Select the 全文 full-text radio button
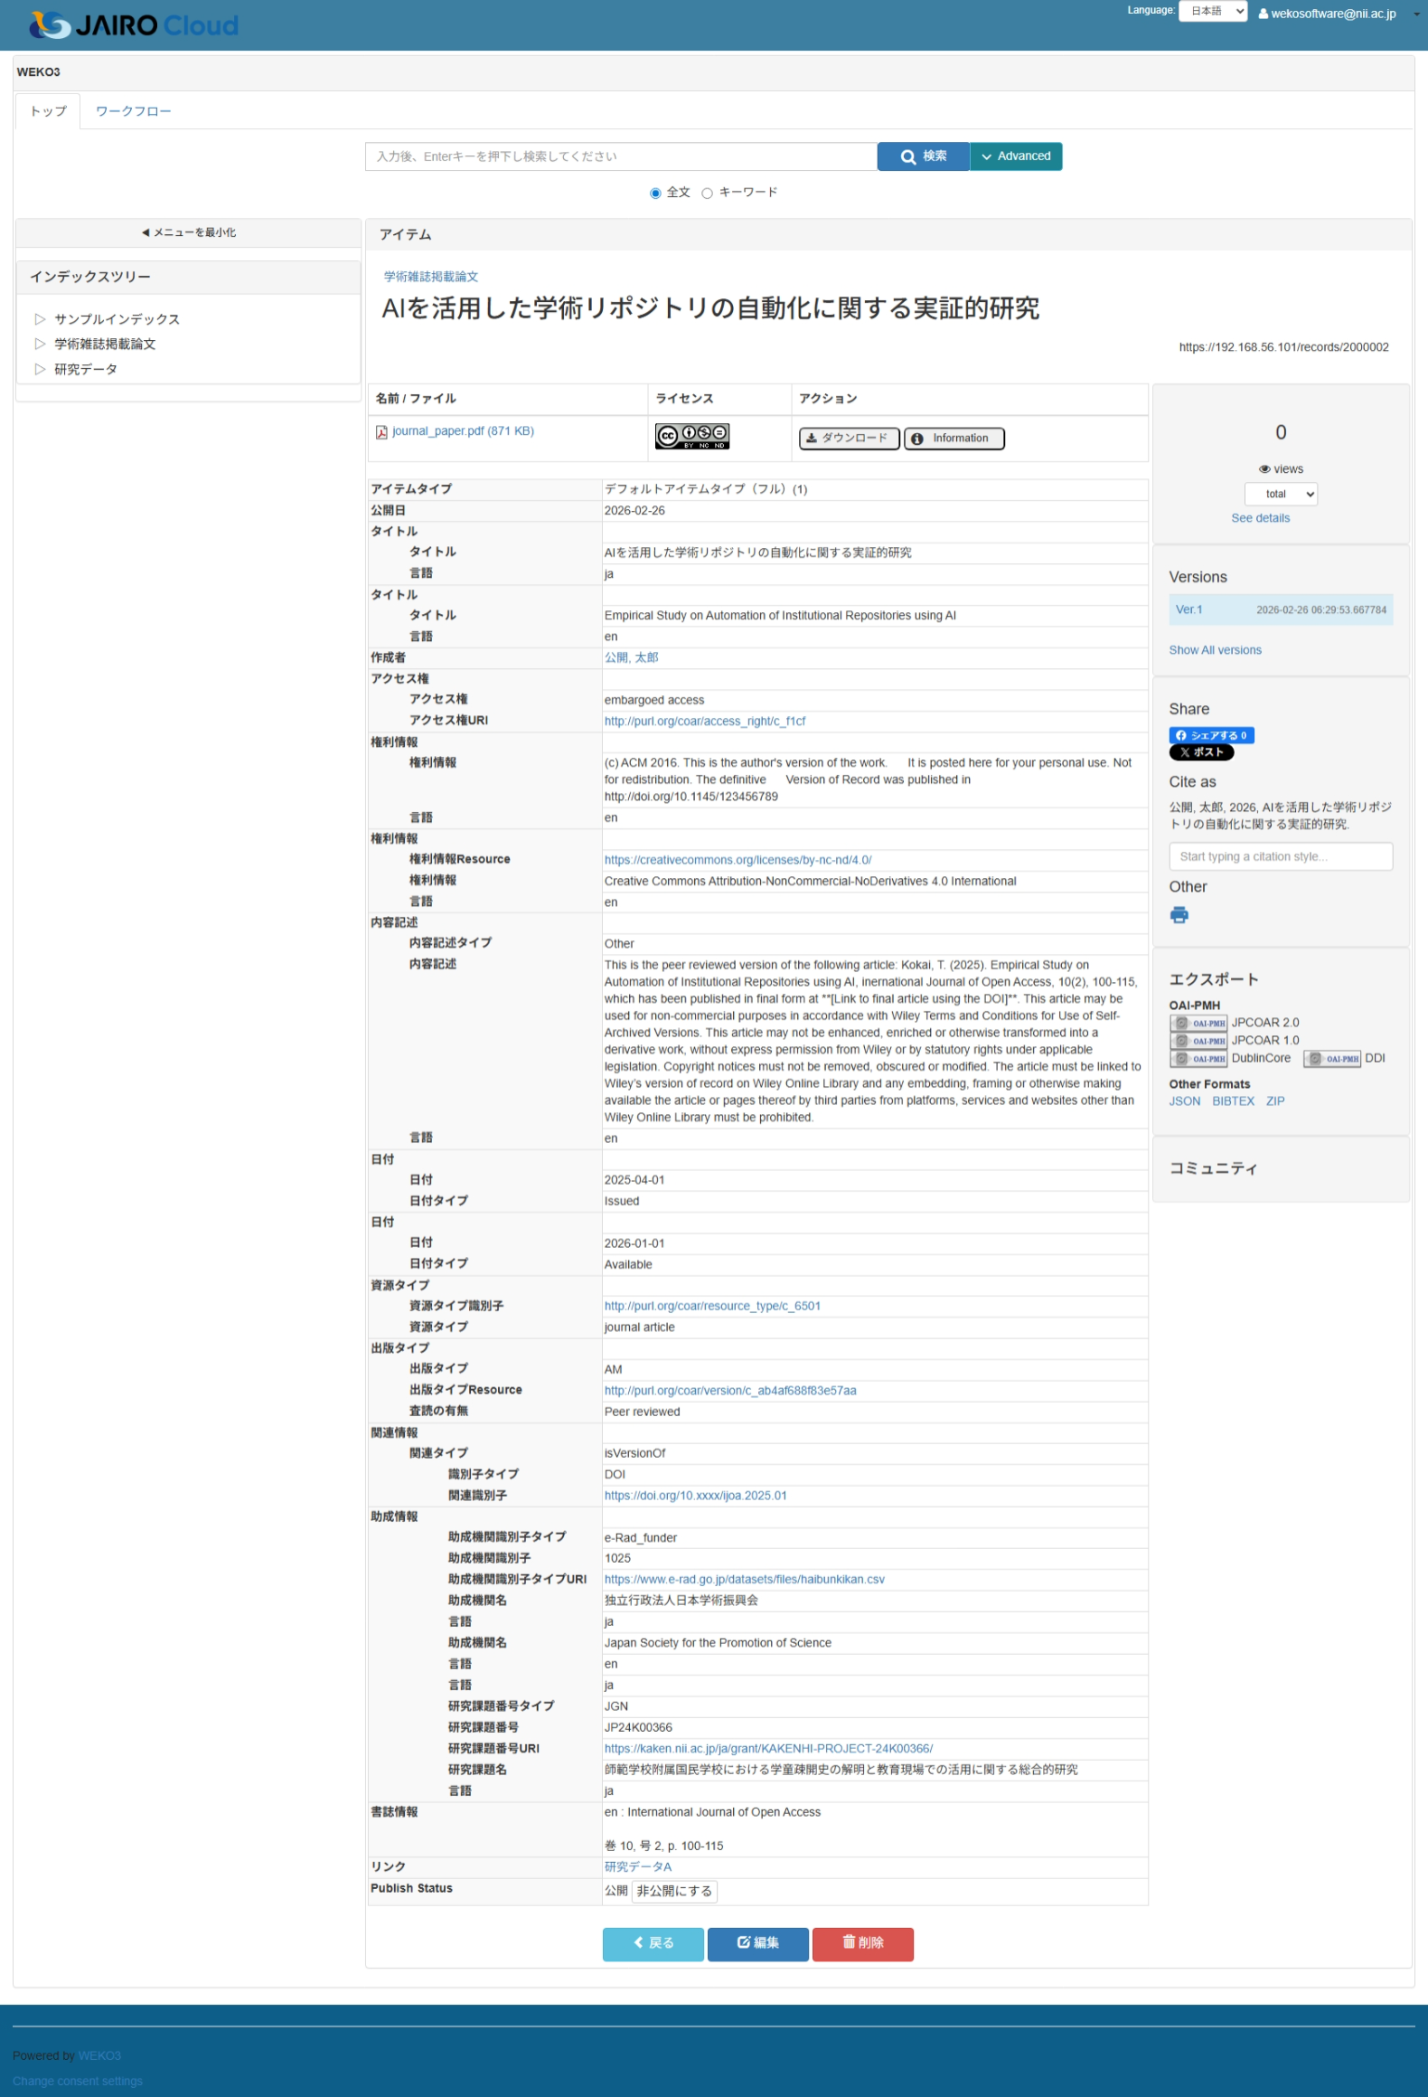This screenshot has height=2097, width=1428. (x=655, y=193)
